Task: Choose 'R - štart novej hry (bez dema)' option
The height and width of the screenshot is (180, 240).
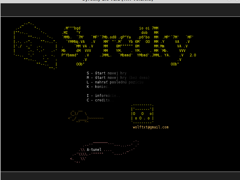Action: pos(118,78)
